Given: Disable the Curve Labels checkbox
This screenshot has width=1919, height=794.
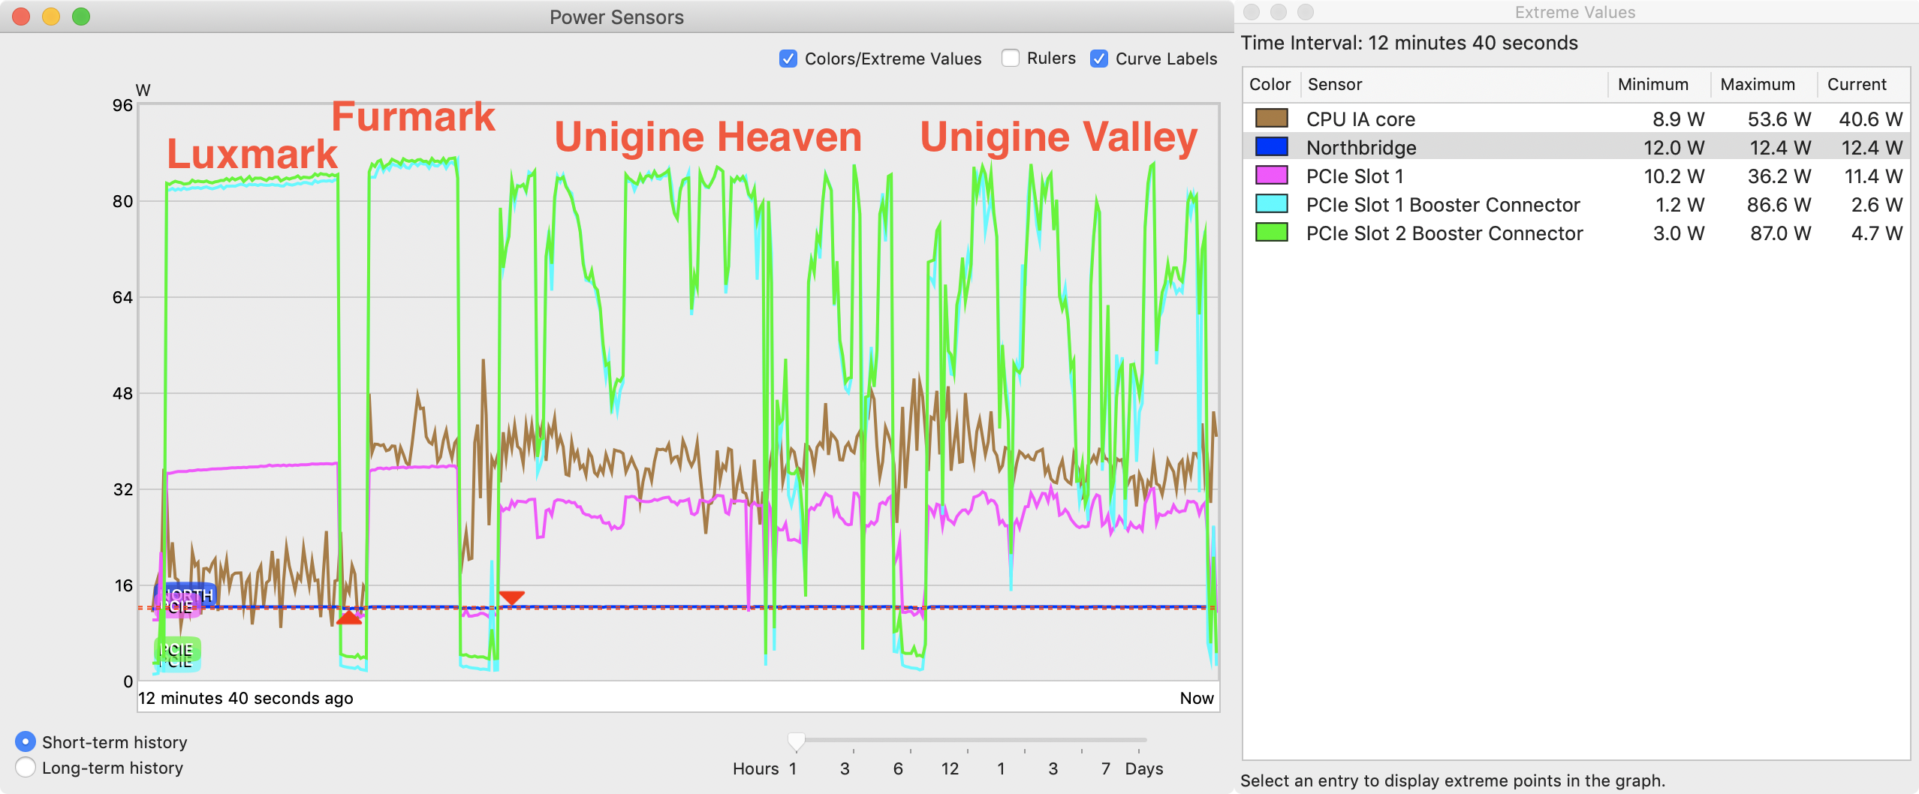Looking at the screenshot, I should point(1099,59).
